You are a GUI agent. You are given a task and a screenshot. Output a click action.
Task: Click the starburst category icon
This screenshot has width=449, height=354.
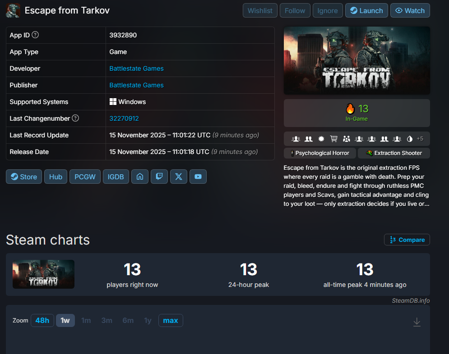(321, 139)
